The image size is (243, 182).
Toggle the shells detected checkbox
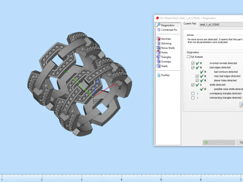(193, 85)
